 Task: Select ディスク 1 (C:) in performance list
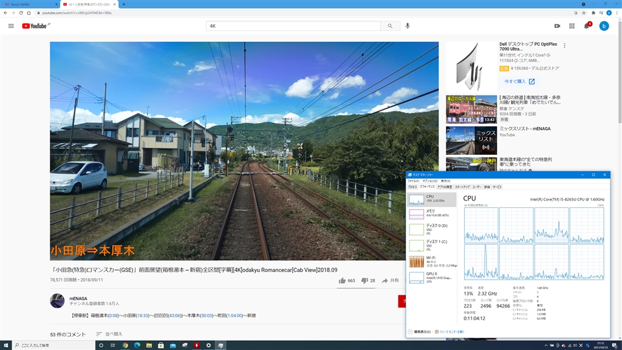point(432,245)
